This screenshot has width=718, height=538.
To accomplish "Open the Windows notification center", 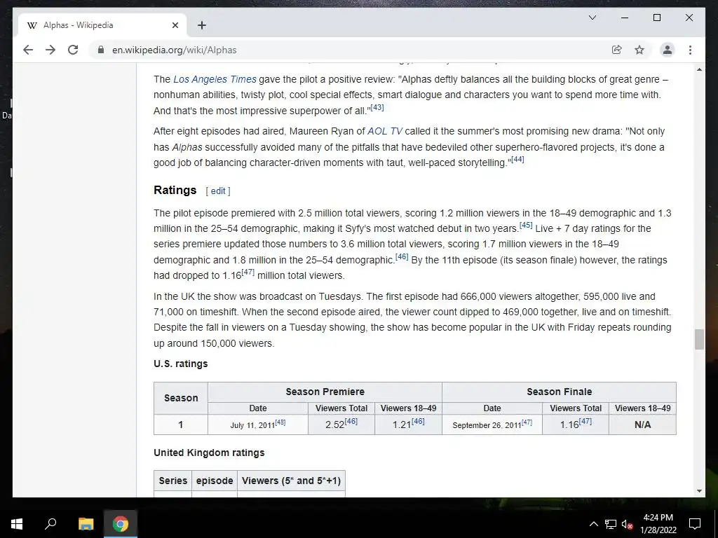I will tap(695, 524).
